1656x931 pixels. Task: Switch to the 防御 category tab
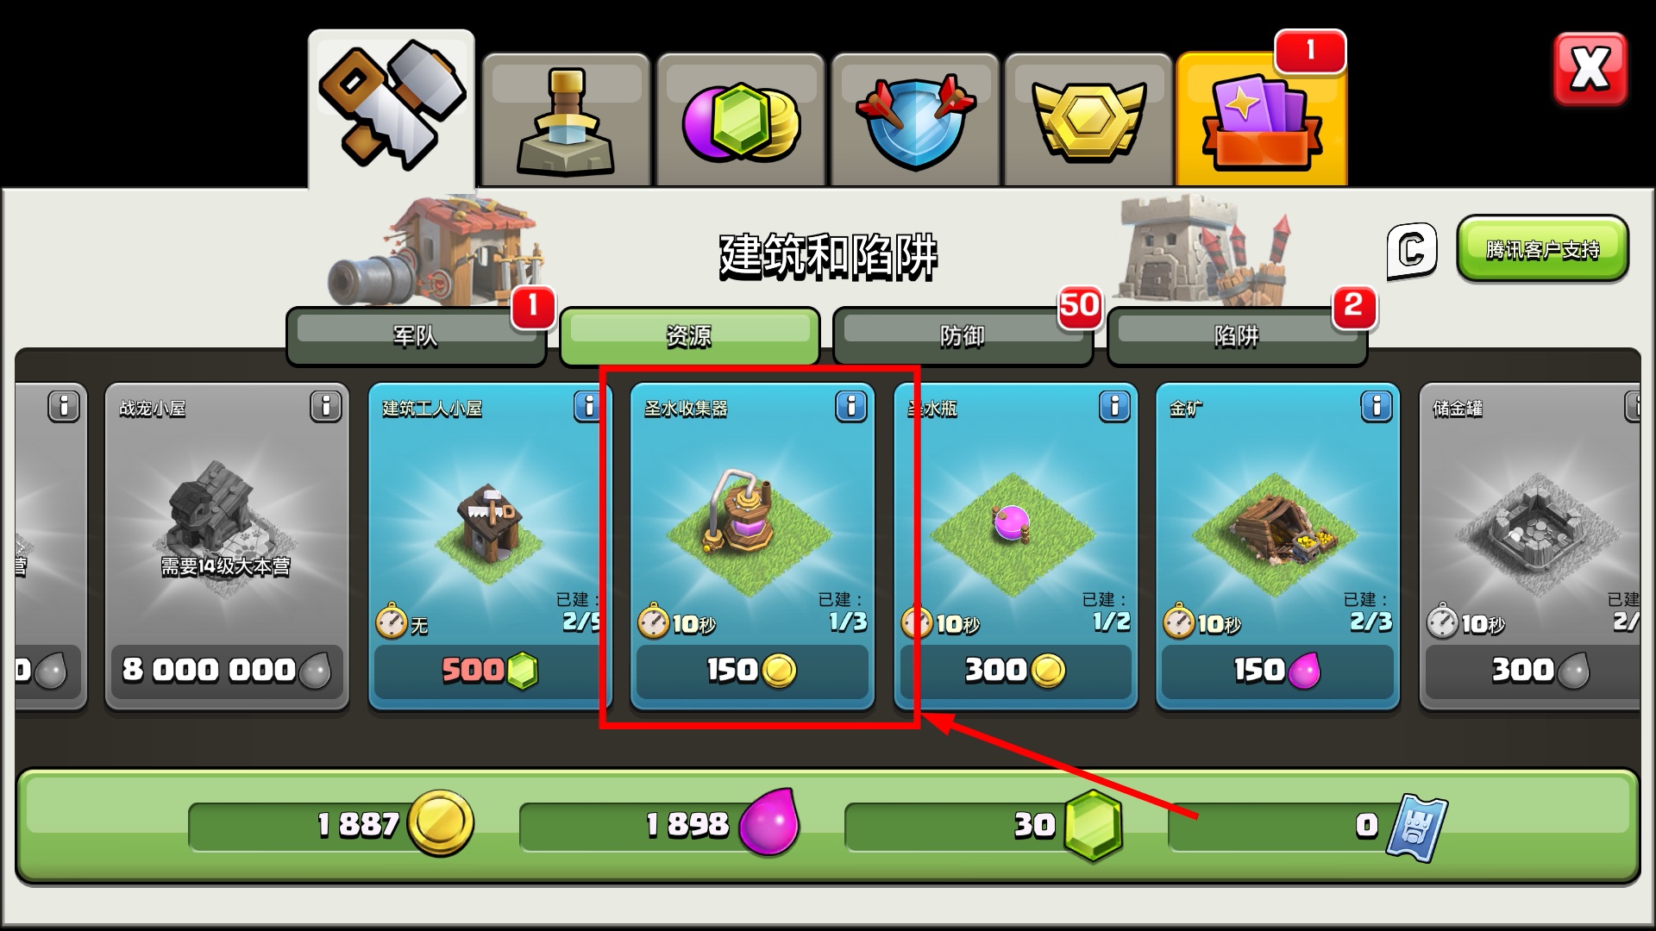(x=963, y=336)
